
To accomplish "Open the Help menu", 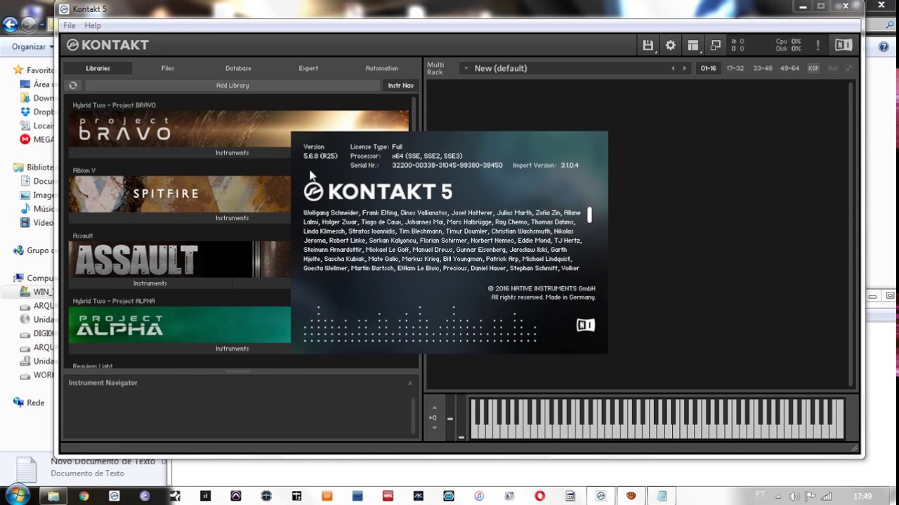I will 93,25.
